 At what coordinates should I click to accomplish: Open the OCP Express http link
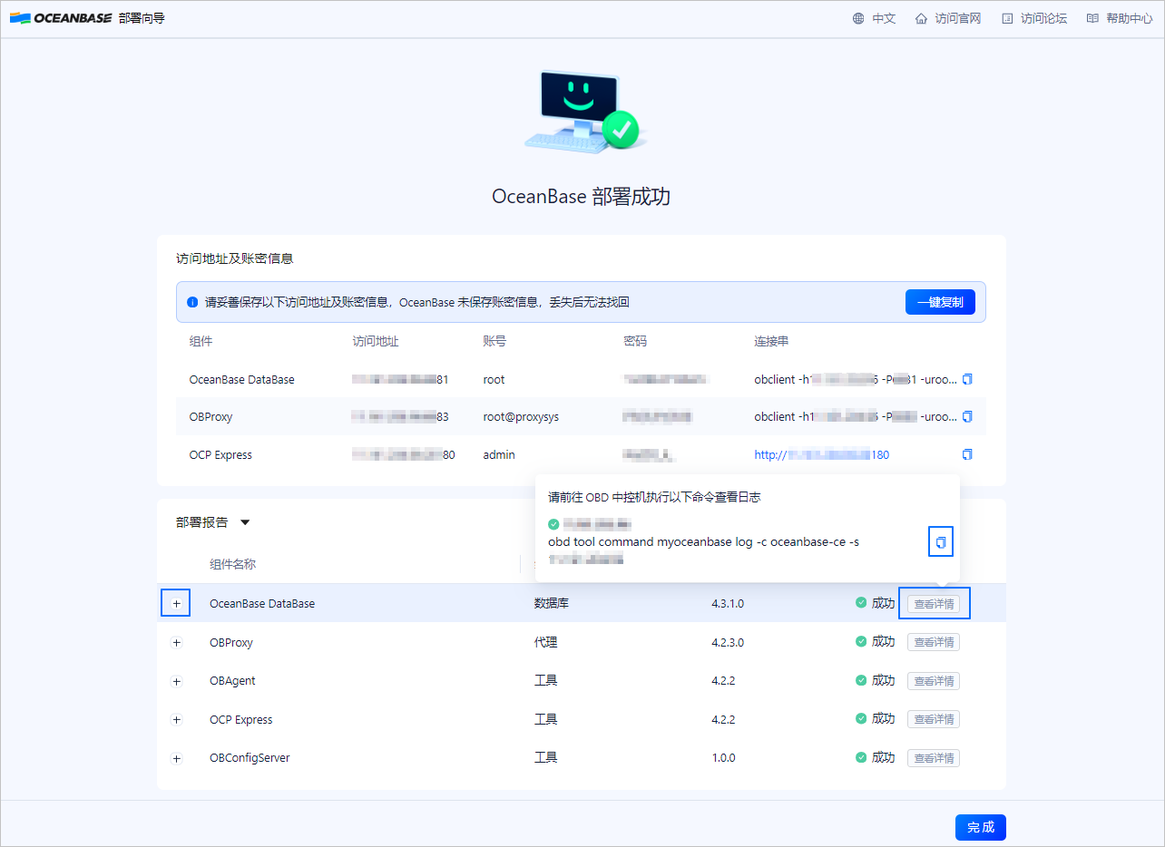pos(821,454)
